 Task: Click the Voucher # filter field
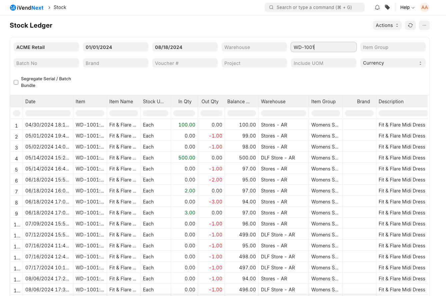point(185,63)
